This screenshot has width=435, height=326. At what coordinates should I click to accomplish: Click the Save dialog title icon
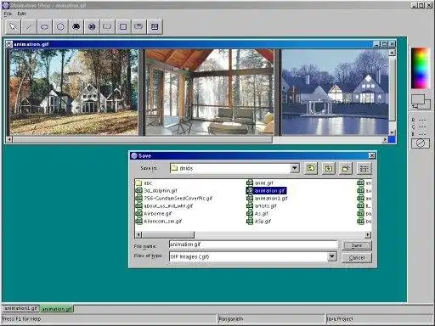(134, 155)
